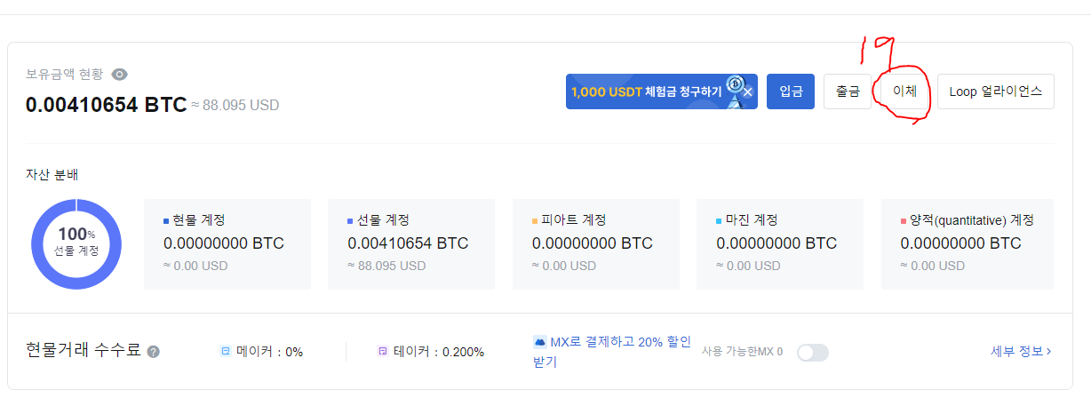
Task: Enable the 사용 가능한MX toggle switch
Action: (x=812, y=352)
